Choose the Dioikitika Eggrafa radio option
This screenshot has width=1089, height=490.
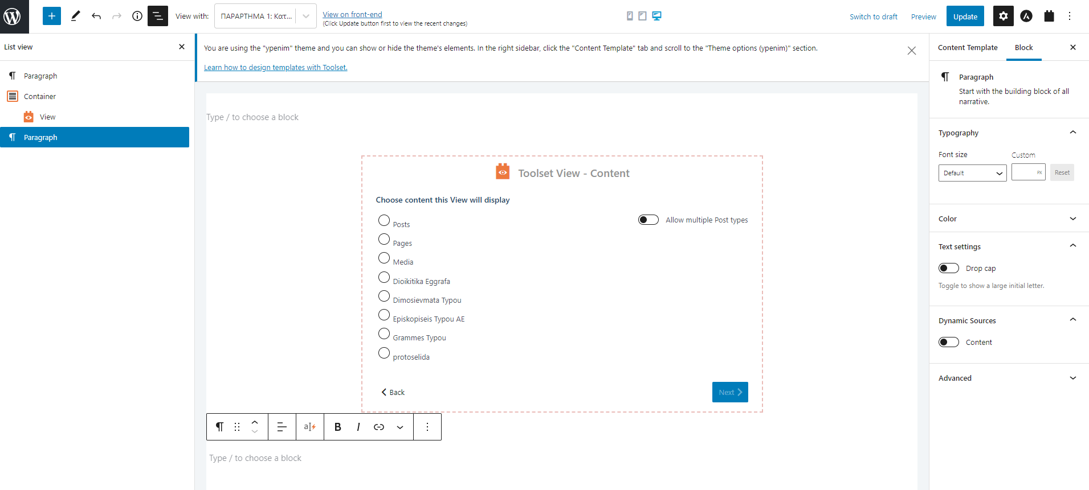click(384, 278)
